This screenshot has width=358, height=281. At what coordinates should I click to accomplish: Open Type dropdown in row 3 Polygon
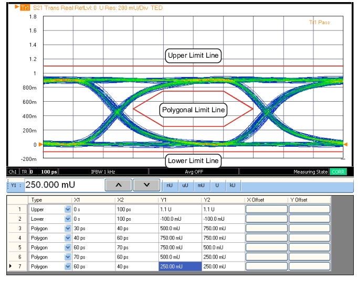[x=68, y=229]
